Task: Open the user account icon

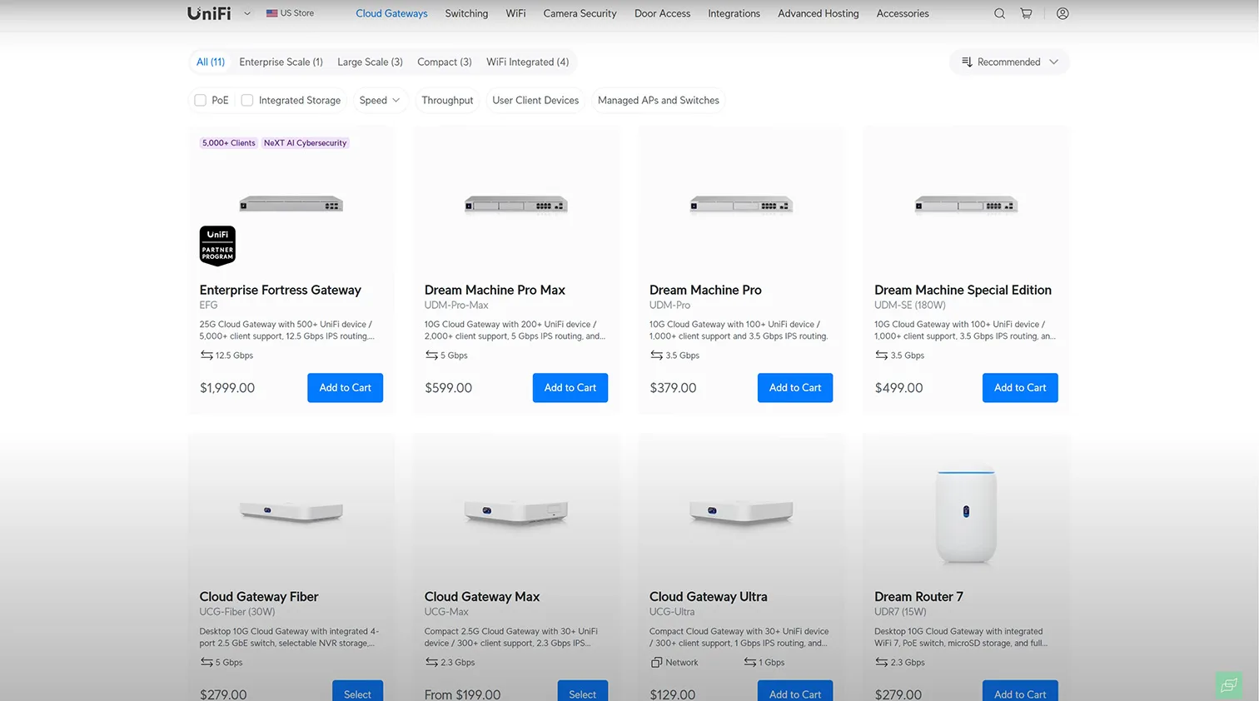Action: click(1062, 13)
